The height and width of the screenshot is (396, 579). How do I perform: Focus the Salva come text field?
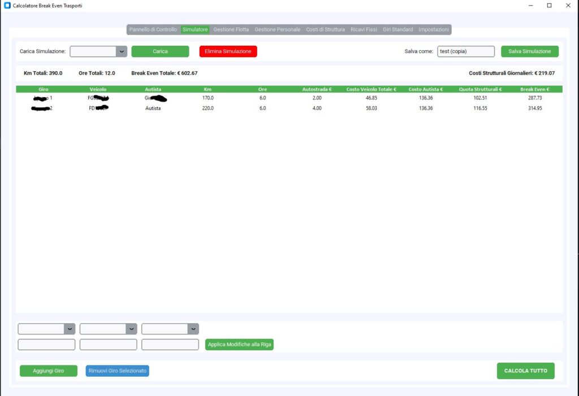(x=465, y=51)
